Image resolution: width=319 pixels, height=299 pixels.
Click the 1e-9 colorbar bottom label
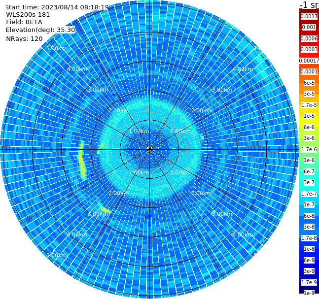(x=309, y=293)
